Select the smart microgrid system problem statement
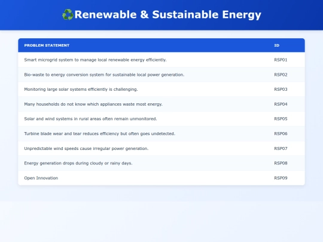 (95, 60)
